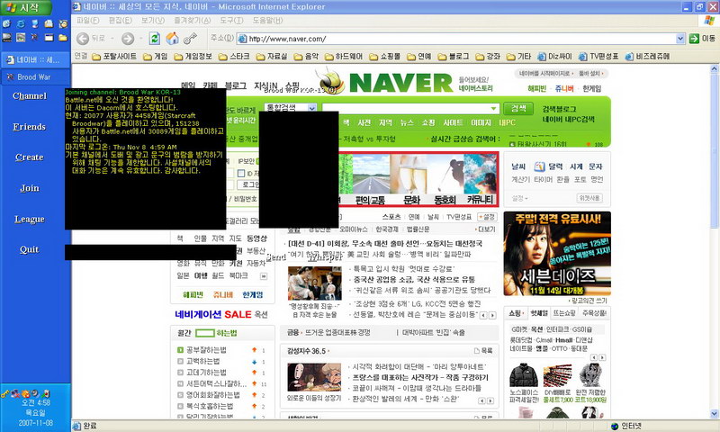Open the Diz파이 links bar bookmark
This screenshot has height=432, width=720.
[x=554, y=57]
